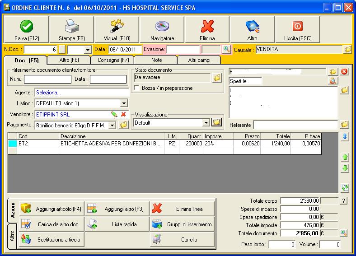The height and width of the screenshot is (256, 356).
Task: Click Carica da altro doc. button
Action: [x=52, y=224]
